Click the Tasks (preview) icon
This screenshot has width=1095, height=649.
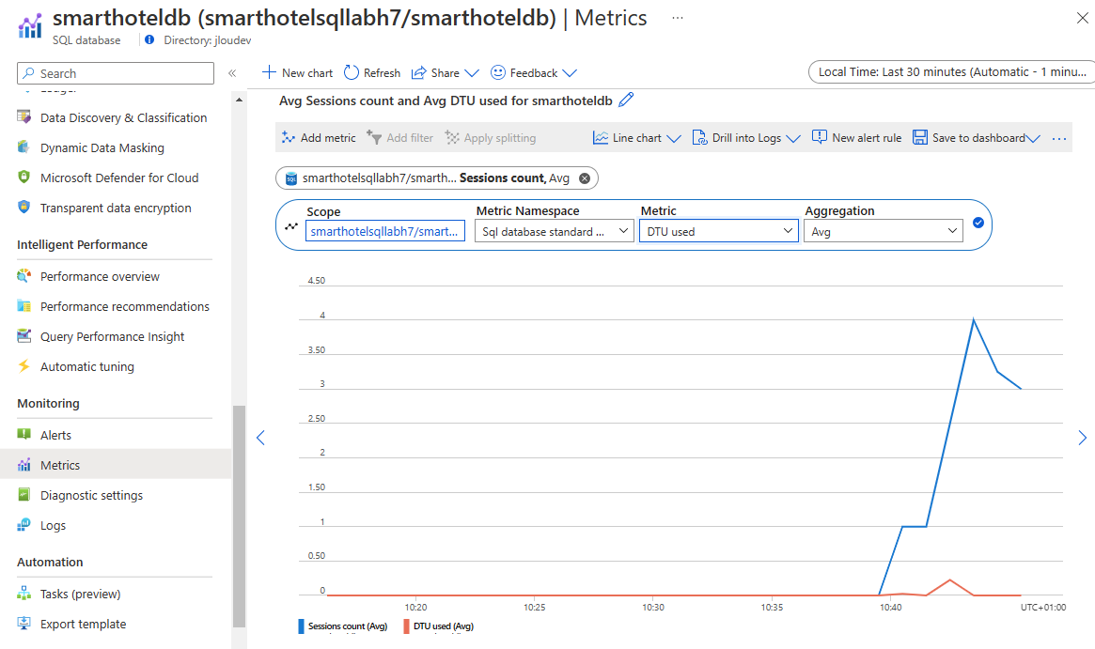coord(23,594)
